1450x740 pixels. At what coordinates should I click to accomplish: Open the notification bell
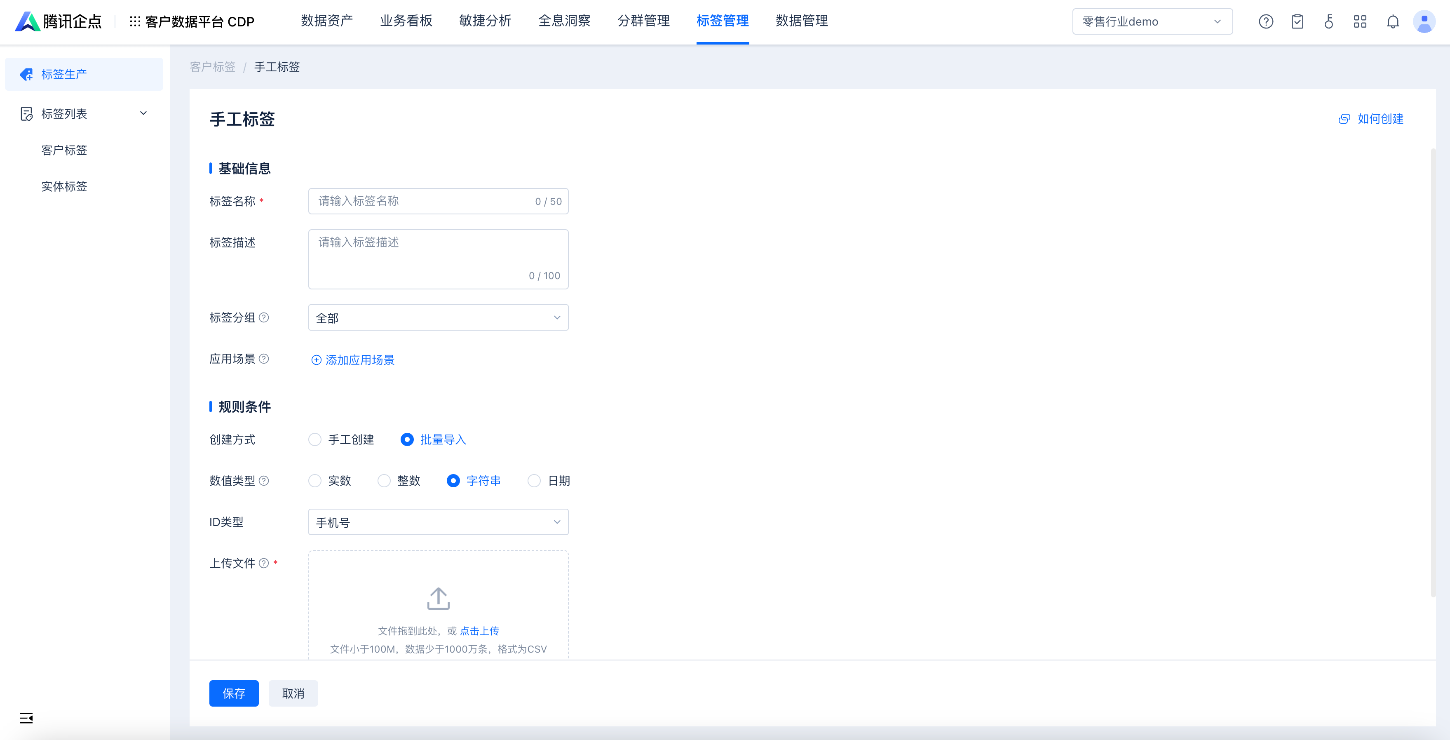1393,21
